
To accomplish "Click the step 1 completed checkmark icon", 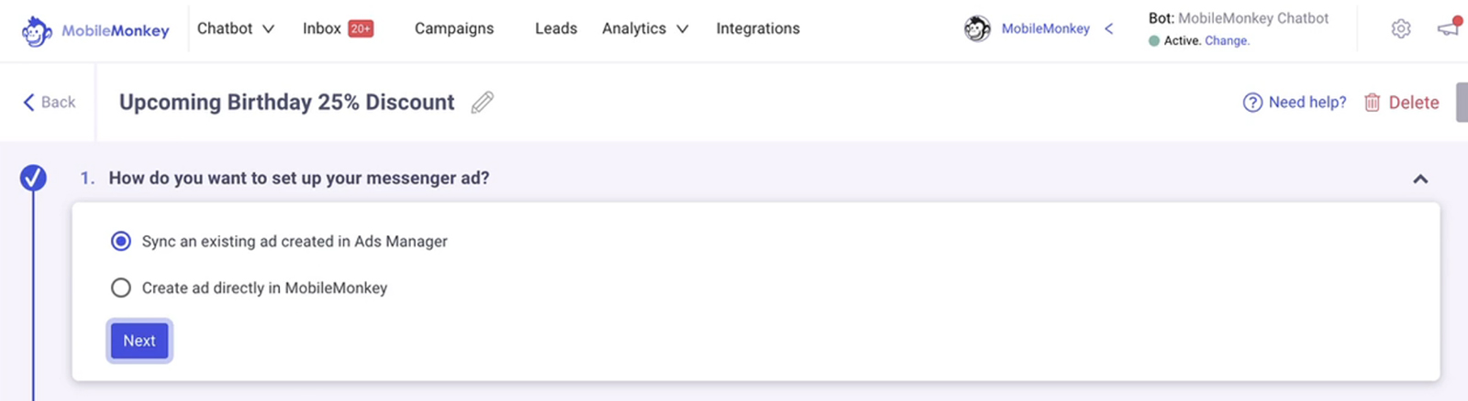I will pyautogui.click(x=33, y=178).
